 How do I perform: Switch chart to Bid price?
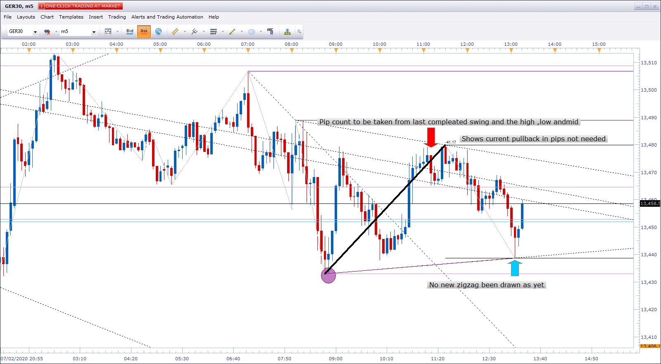(130, 31)
